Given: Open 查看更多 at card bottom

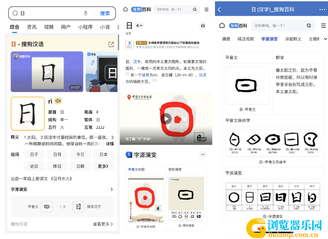Looking at the screenshot, I should pyautogui.click(x=103, y=224).
